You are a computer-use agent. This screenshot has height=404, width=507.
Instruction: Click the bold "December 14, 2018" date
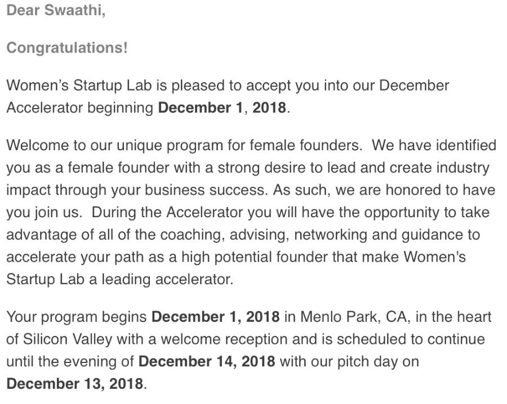[207, 362]
